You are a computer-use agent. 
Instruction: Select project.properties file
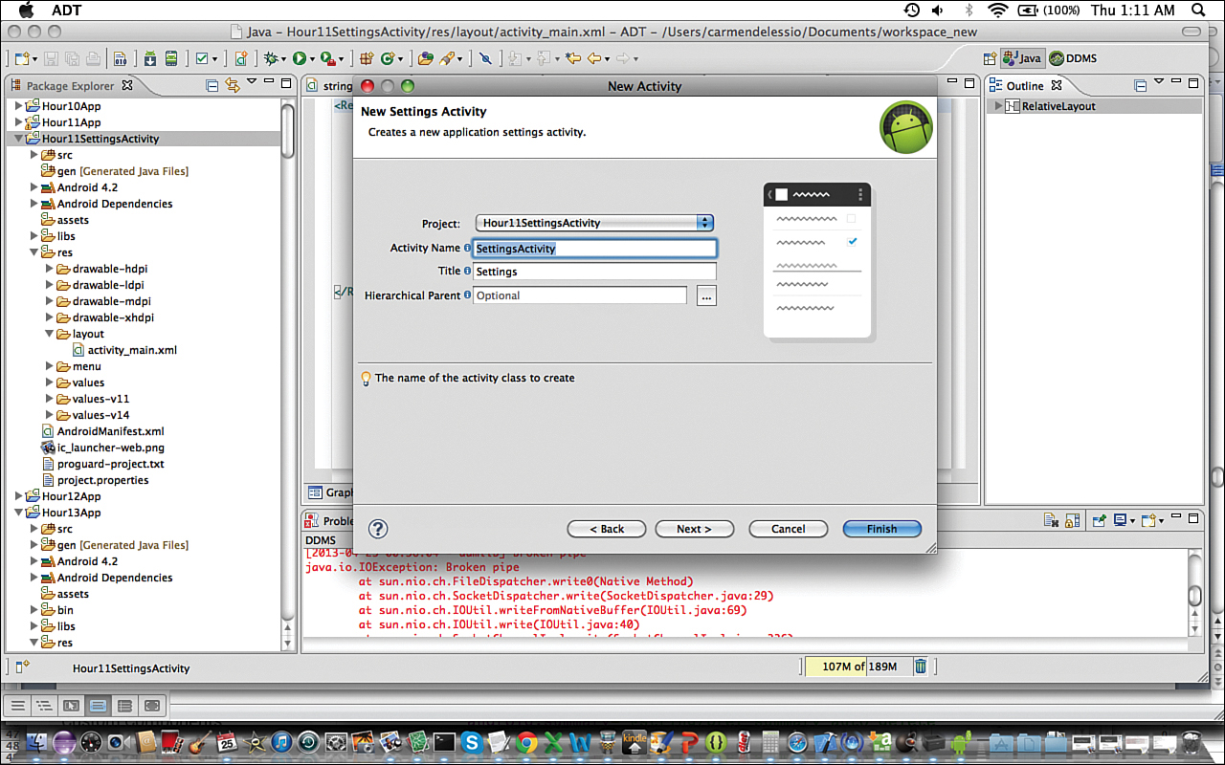(95, 480)
